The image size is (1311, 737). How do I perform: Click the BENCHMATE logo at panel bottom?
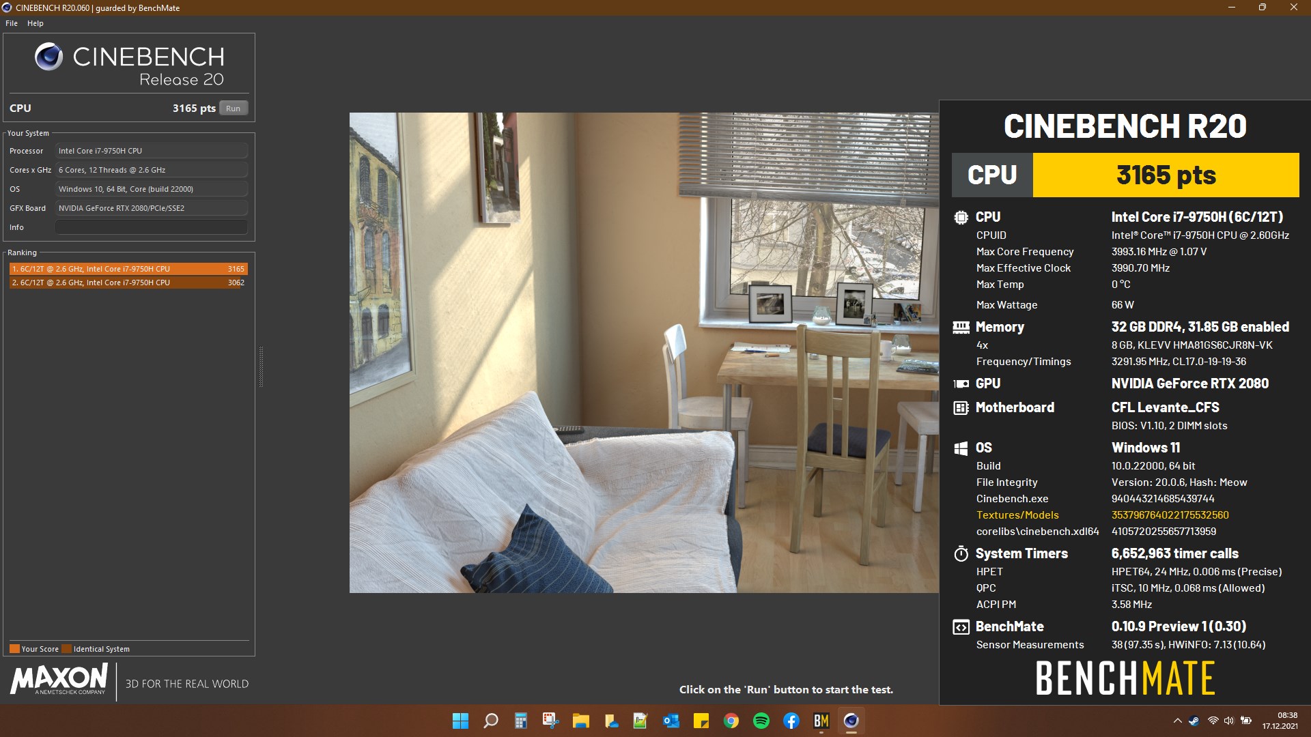[1125, 678]
